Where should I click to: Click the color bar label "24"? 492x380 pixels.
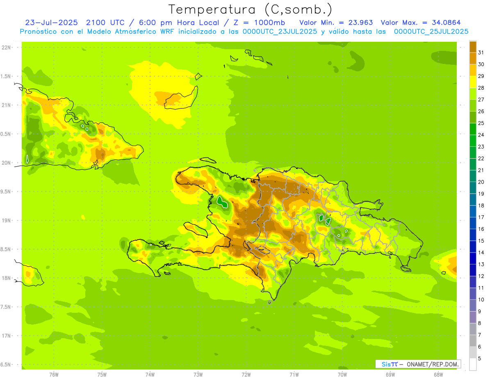pos(481,135)
